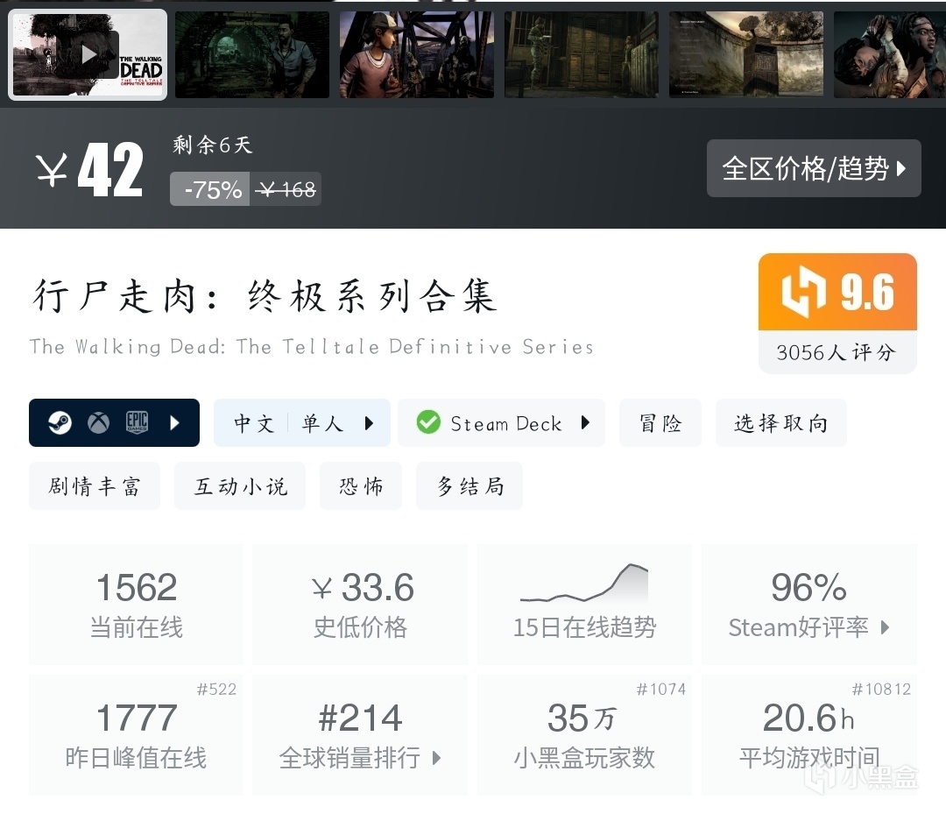The image size is (946, 814).
Task: Play the Walking Dead trailer video thumbnail
Action: tap(88, 54)
